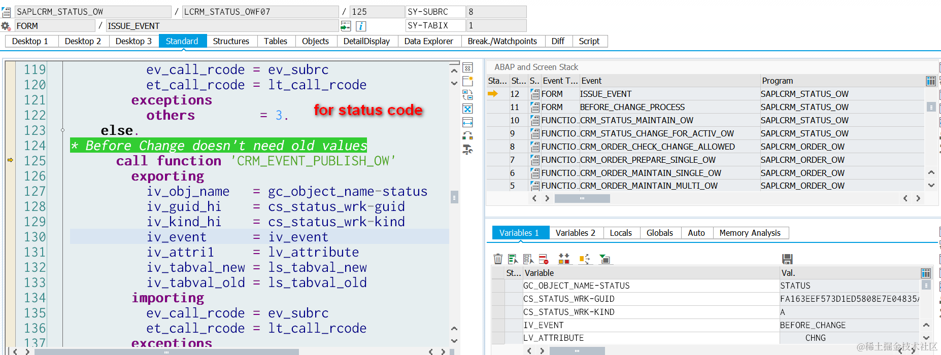The width and height of the screenshot is (941, 355).
Task: Click the gray list-select icon in Variables toolbar
Action: [x=528, y=259]
